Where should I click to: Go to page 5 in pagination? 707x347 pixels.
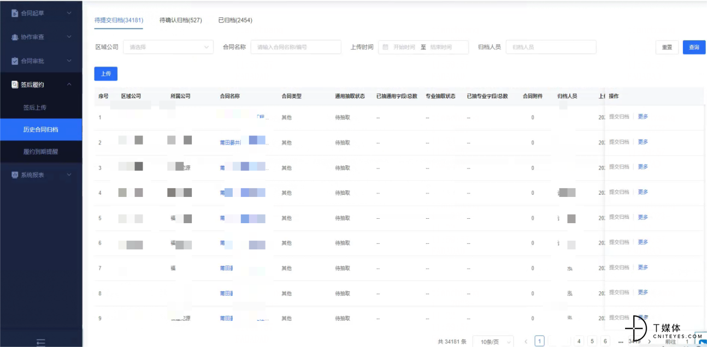click(x=592, y=342)
